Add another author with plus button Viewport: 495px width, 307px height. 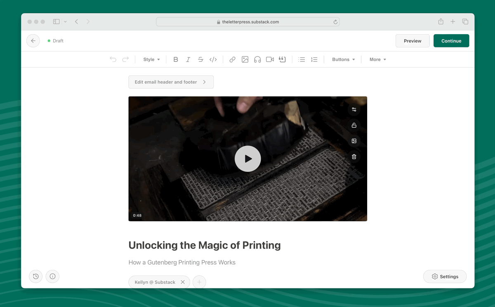(199, 282)
